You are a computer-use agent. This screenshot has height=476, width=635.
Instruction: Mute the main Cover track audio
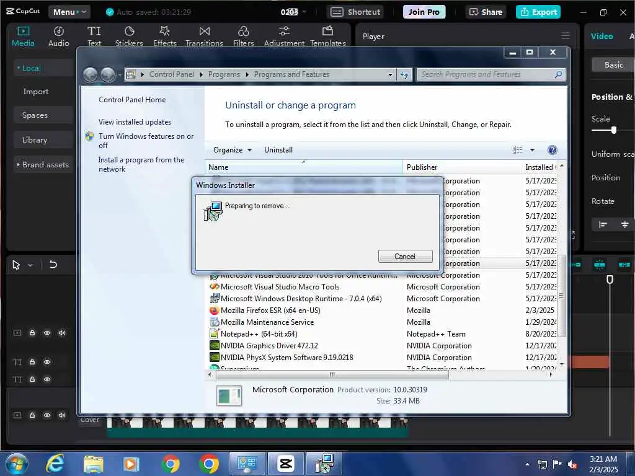point(62,415)
